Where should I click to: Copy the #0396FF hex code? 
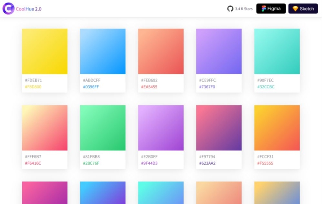click(x=91, y=87)
